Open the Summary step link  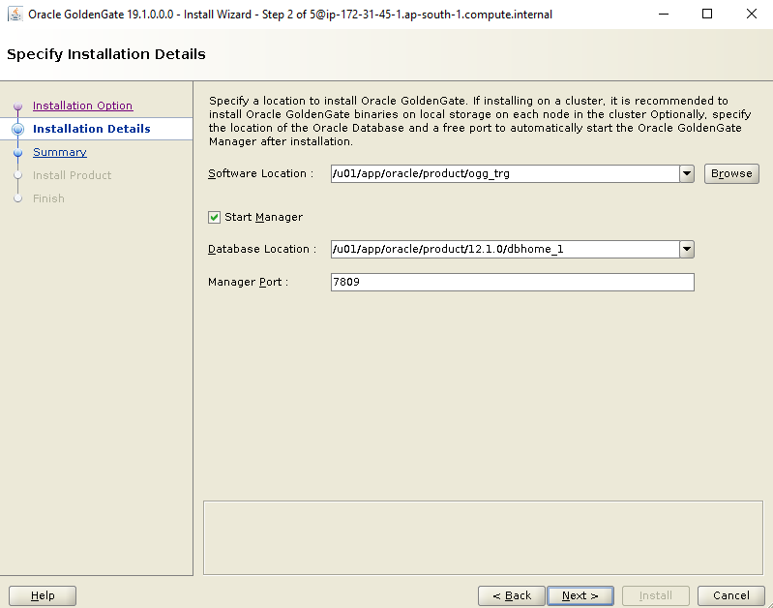pyautogui.click(x=60, y=152)
